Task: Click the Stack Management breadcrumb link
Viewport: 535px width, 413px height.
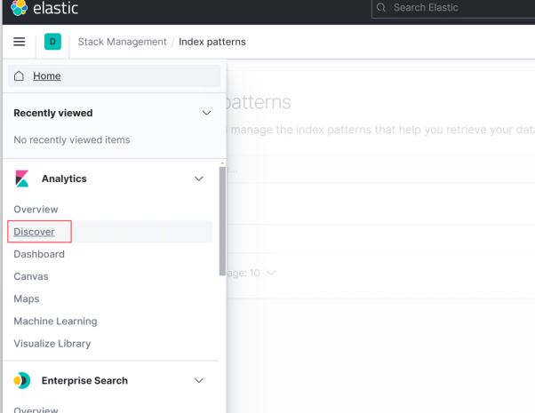Action: tap(122, 42)
